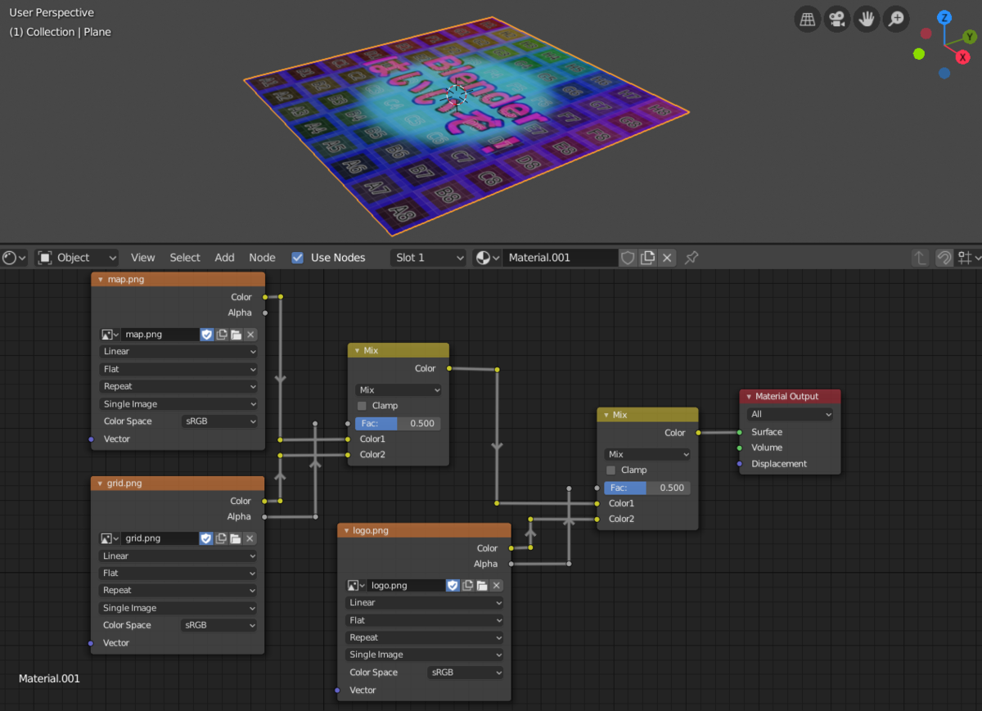982x711 pixels.
Task: Duplicate Material.001 with new material icon
Action: [647, 258]
